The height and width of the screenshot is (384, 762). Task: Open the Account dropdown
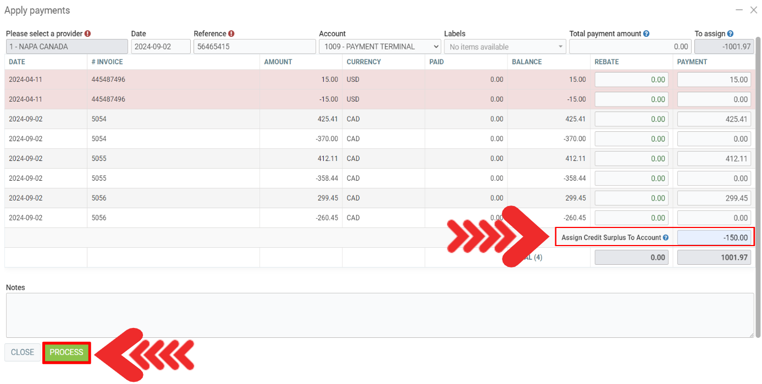pos(380,47)
